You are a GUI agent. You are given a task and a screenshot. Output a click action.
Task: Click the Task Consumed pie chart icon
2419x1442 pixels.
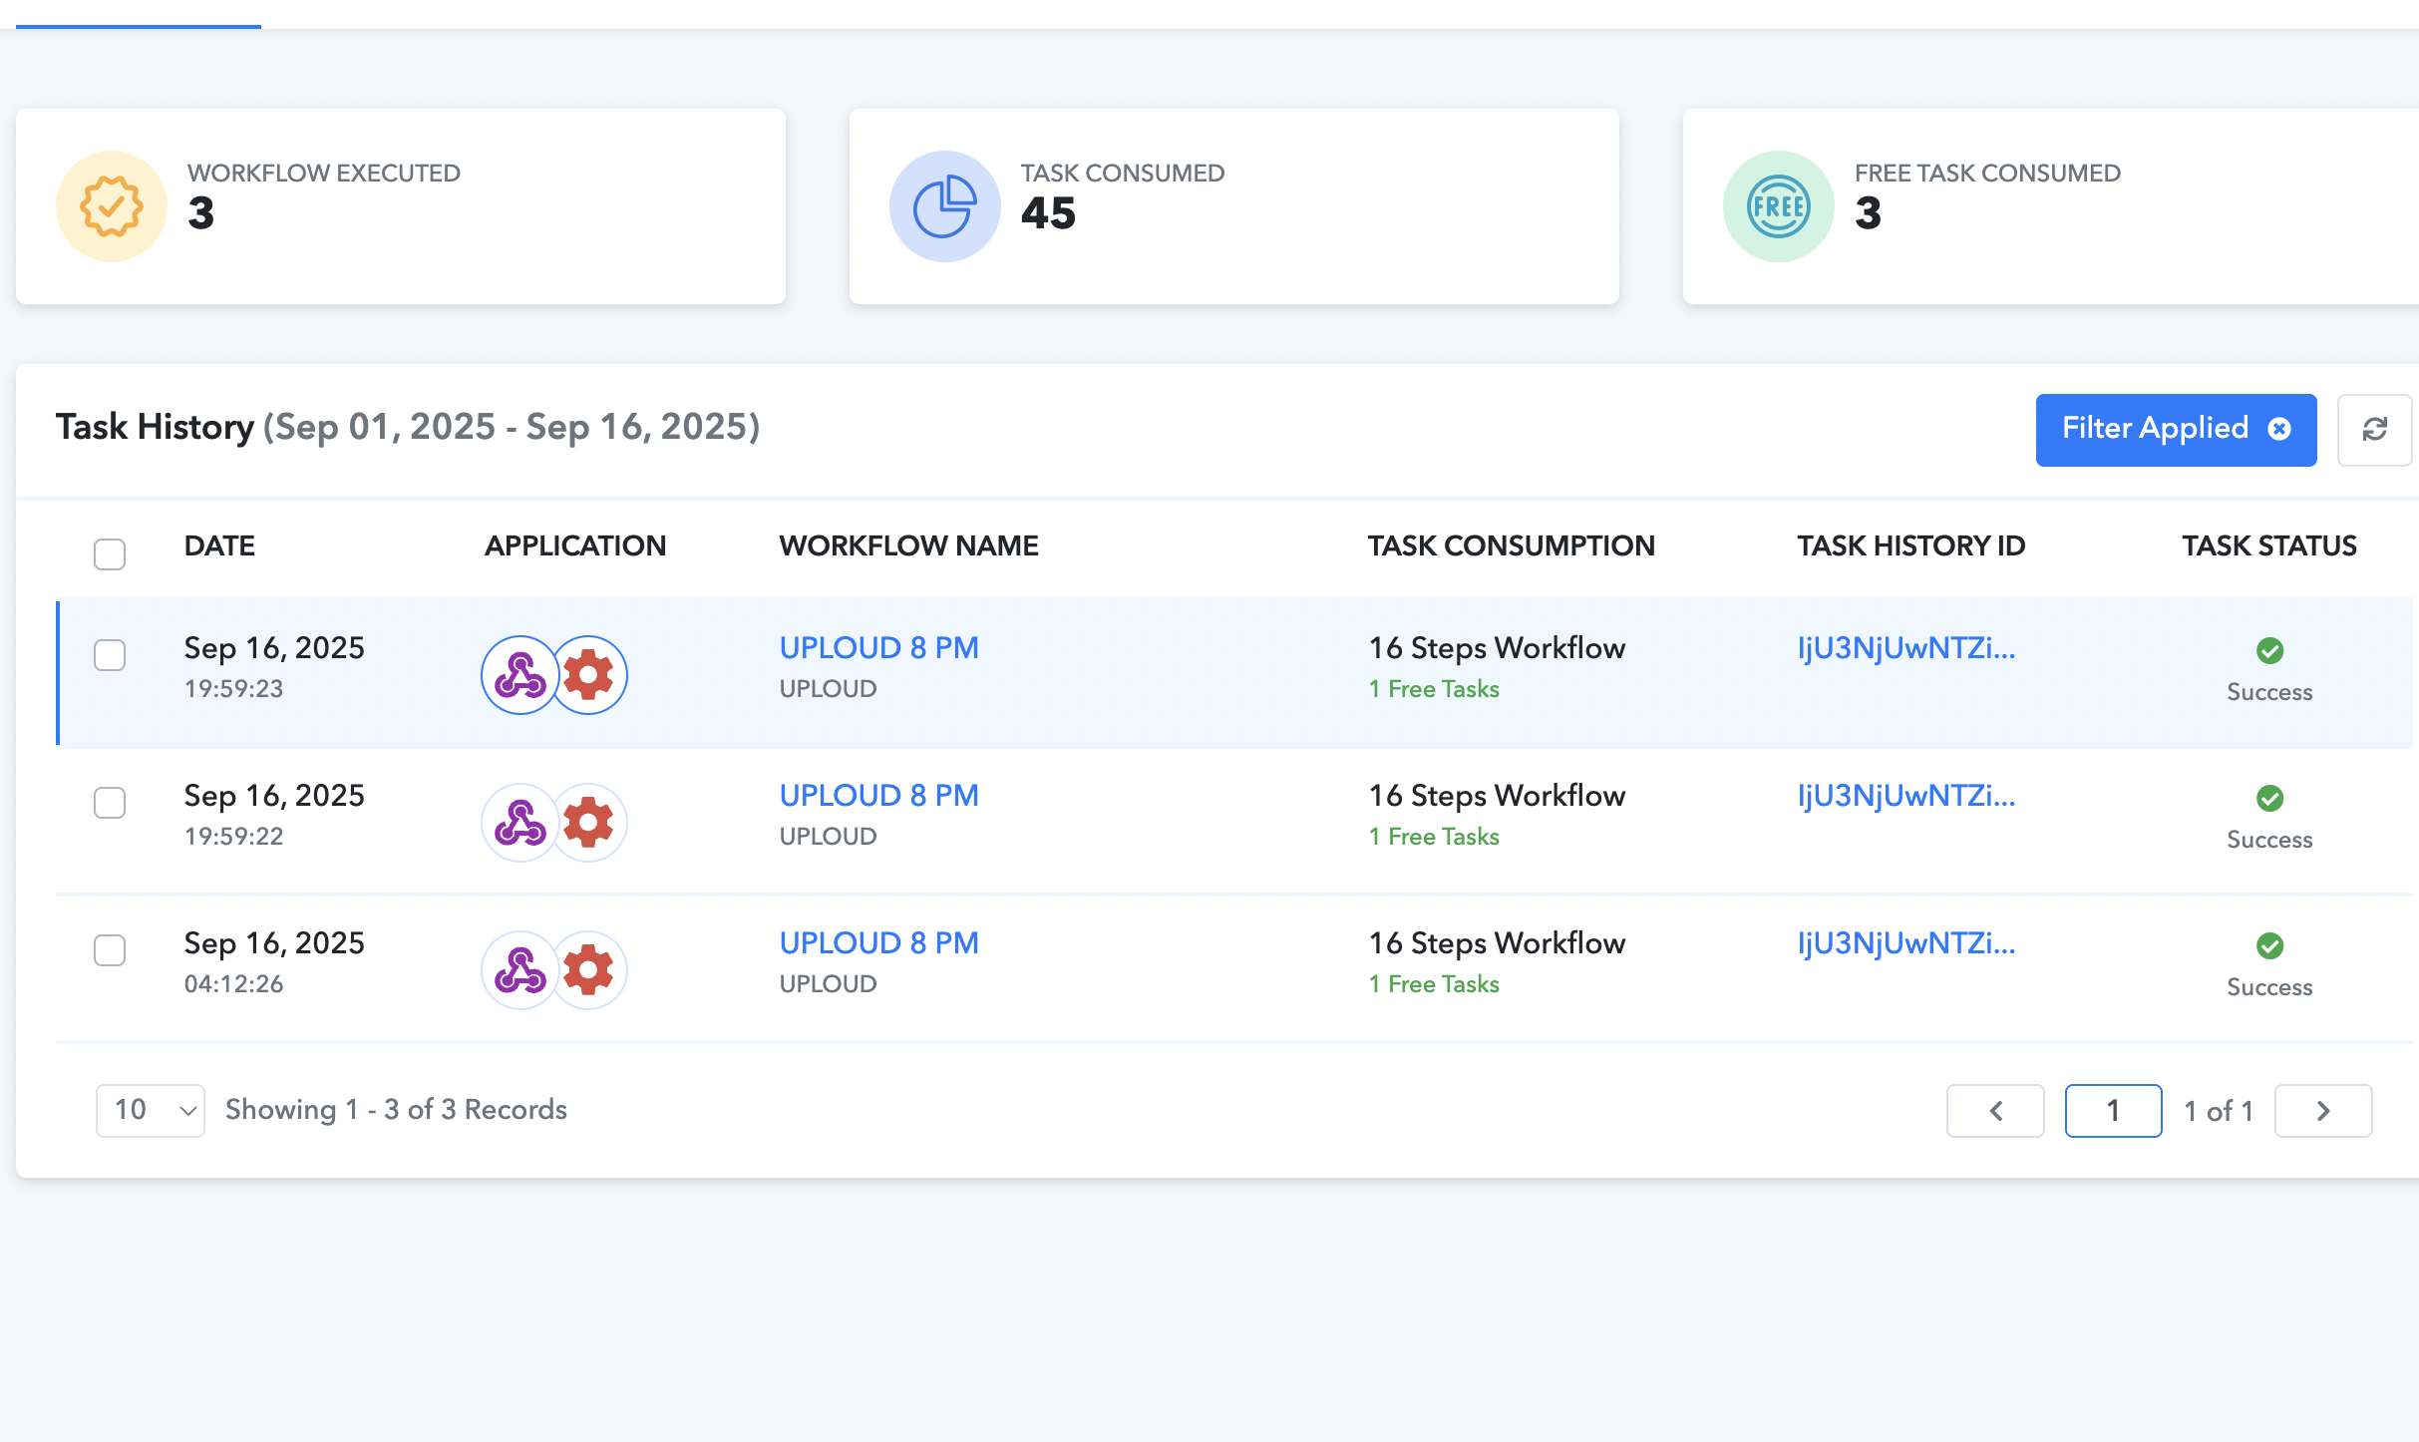945,206
